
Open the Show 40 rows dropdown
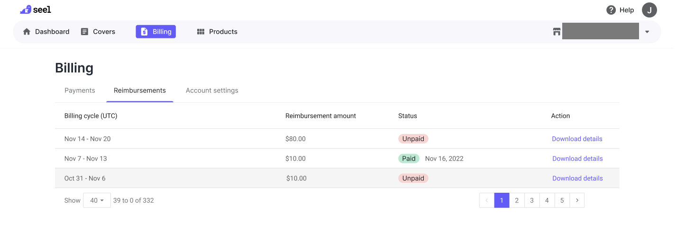click(x=97, y=200)
